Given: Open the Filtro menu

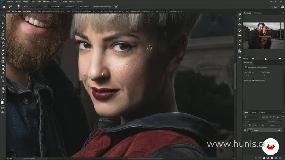Looking at the screenshot, I should point(54,2).
